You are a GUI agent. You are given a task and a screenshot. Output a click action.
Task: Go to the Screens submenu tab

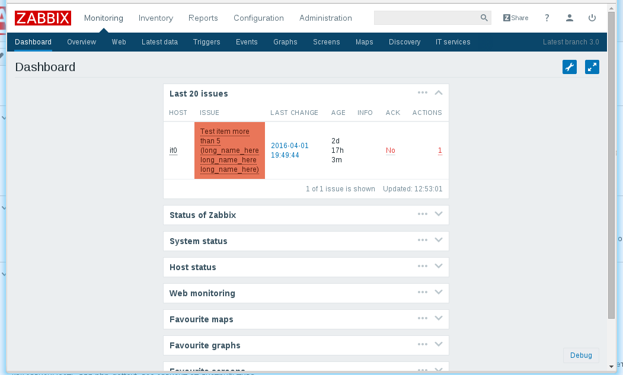327,41
